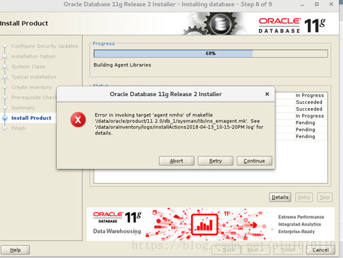Click Continue in the error dialog
Screen dimensions: 343x258
pyautogui.click(x=254, y=161)
